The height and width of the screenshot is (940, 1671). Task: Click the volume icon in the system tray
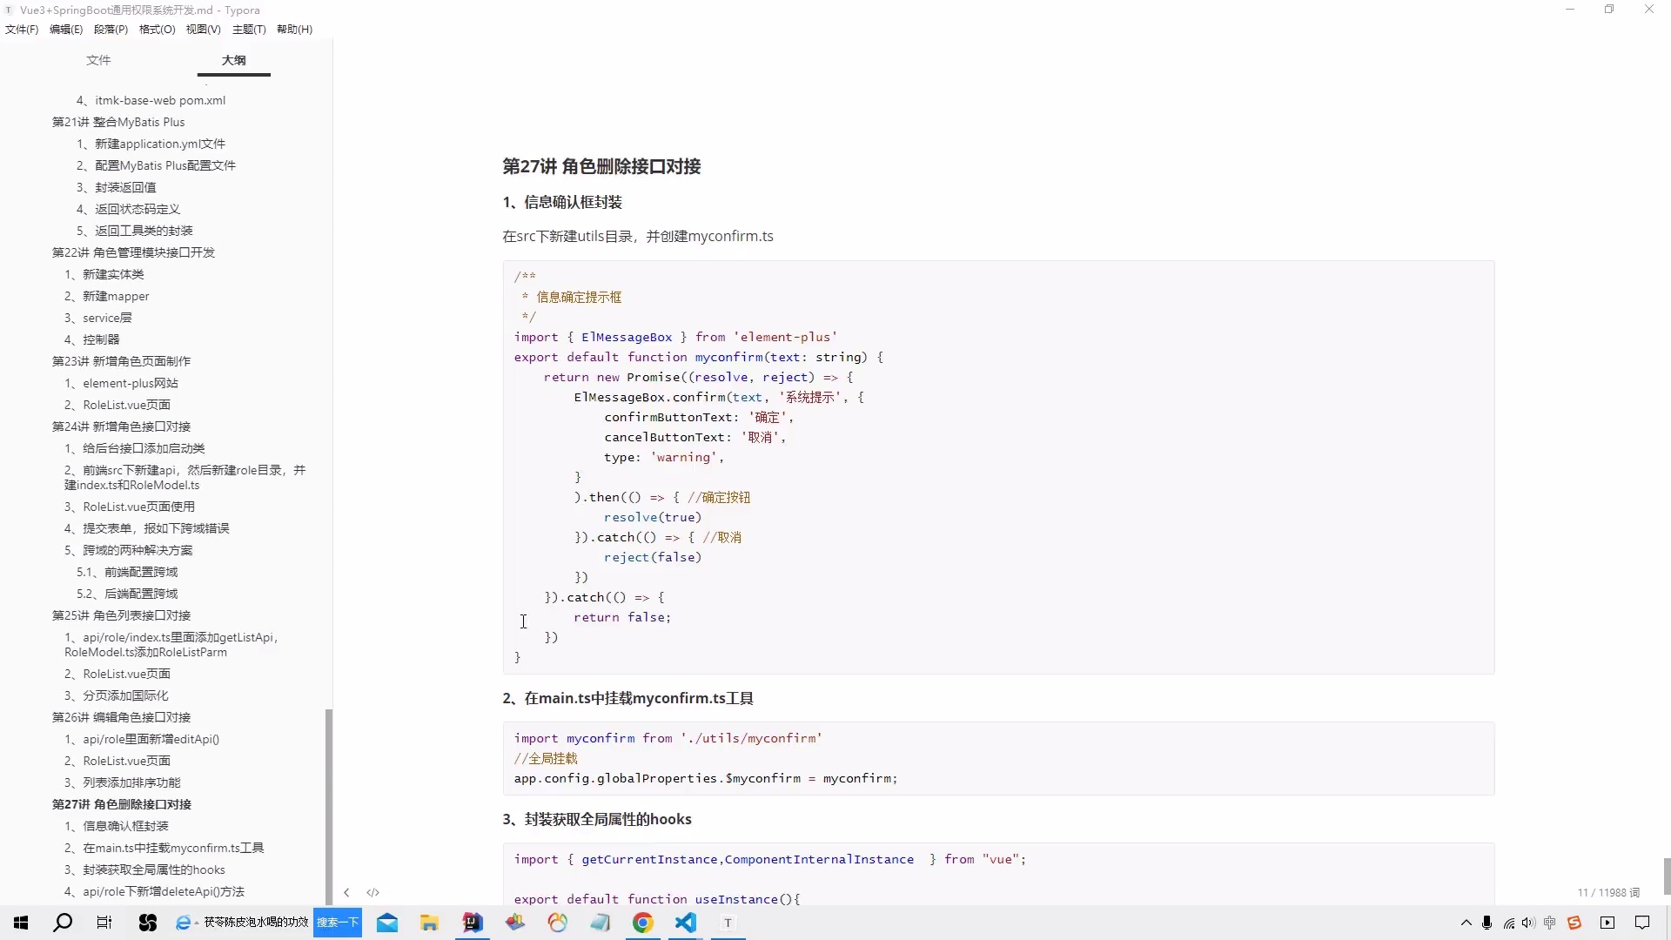(x=1528, y=923)
